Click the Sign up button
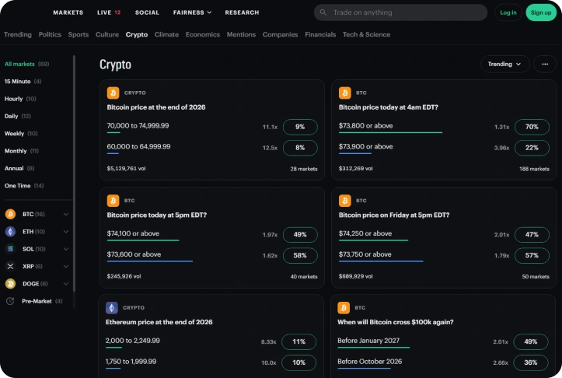This screenshot has height=378, width=562. tap(541, 12)
